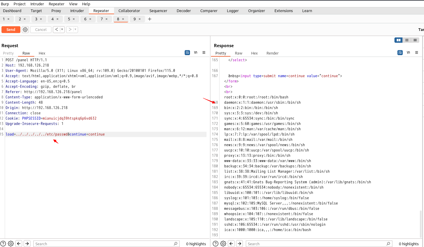Open Repeater request settings gear icon

25,29
